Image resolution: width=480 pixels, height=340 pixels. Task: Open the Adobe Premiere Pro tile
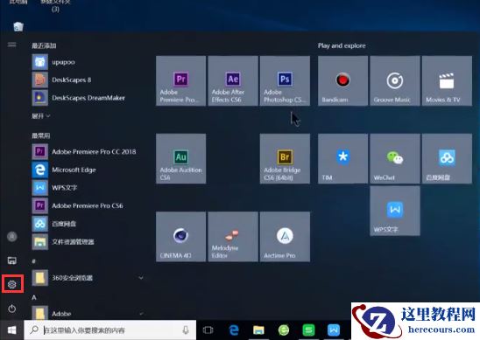[x=181, y=80]
